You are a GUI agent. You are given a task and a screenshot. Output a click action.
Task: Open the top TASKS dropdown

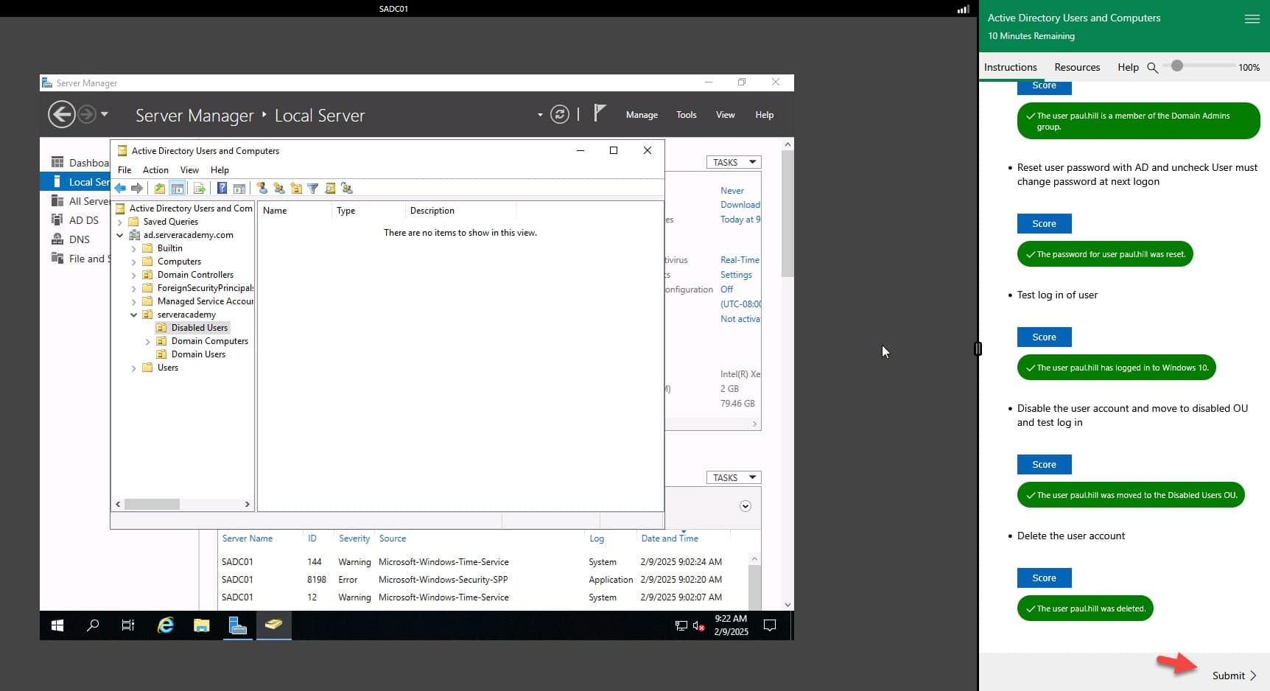[x=734, y=162]
